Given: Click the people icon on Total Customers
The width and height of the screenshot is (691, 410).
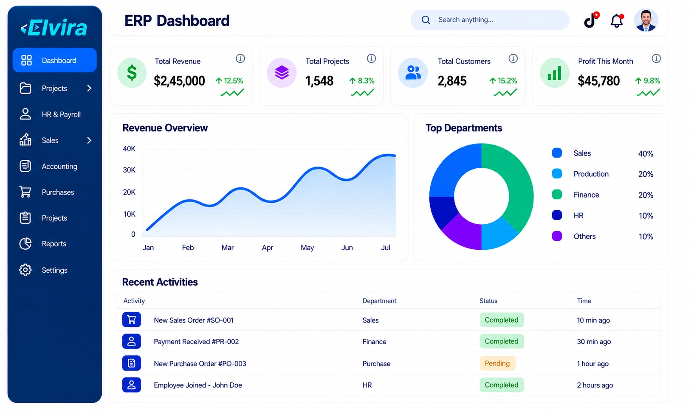Looking at the screenshot, I should coord(413,73).
